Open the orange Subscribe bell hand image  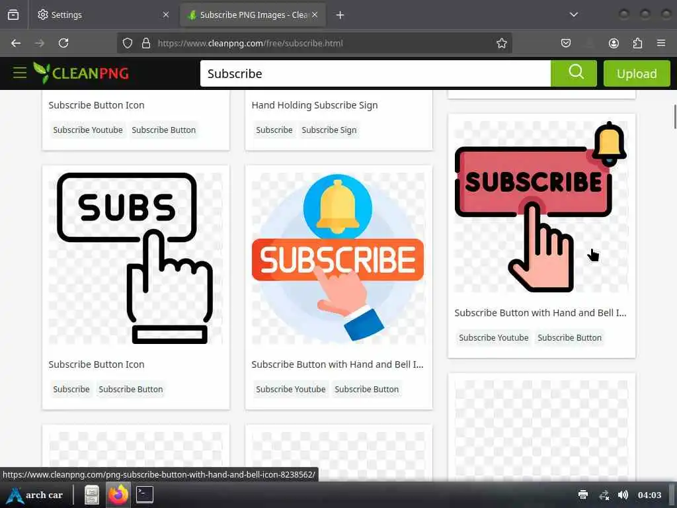coord(338,259)
